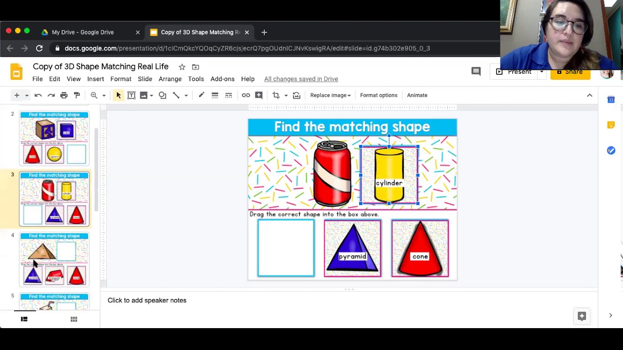Viewport: 623px width, 350px height.
Task: Click the Animate button
Action: point(417,95)
